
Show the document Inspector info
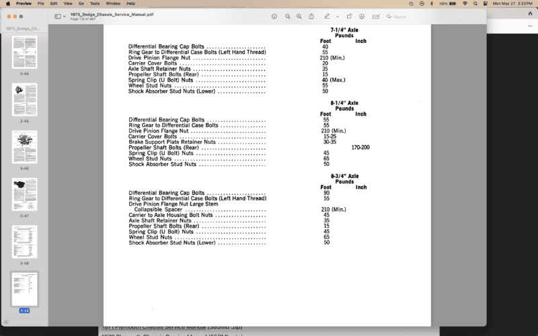coord(274,16)
